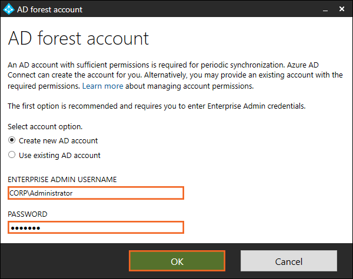Click the 'Use existing AD account' label text

click(59, 156)
